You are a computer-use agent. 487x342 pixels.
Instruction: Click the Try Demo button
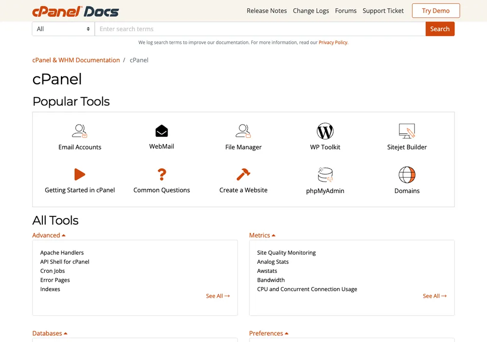[x=436, y=11]
